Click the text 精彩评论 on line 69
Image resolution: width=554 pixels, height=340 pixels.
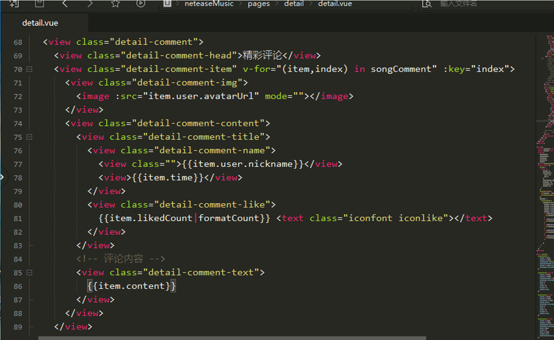pyautogui.click(x=262, y=55)
